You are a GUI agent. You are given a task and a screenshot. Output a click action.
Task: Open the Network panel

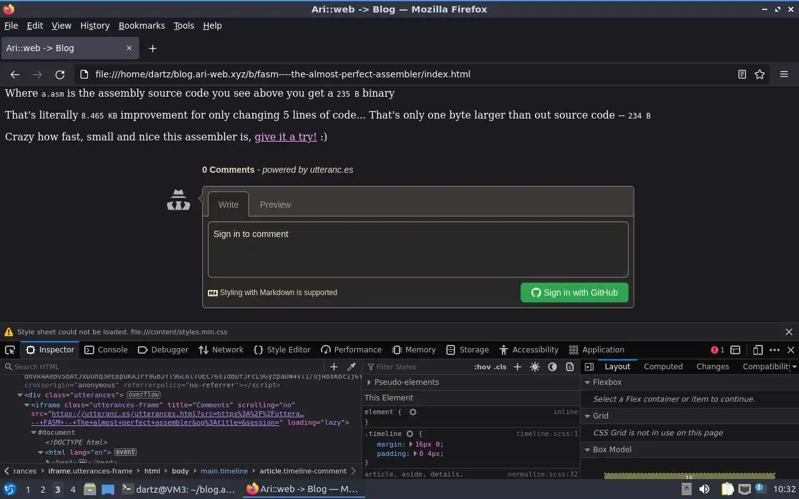[x=221, y=350]
